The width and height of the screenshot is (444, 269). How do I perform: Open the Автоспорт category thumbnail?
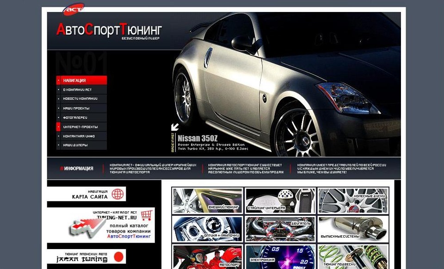coord(208,257)
